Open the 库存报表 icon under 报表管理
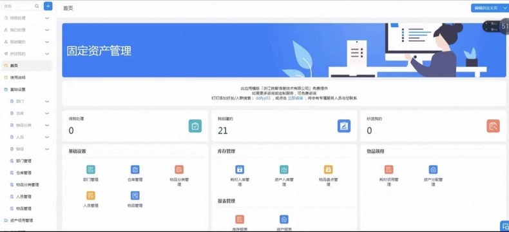 click(x=240, y=219)
